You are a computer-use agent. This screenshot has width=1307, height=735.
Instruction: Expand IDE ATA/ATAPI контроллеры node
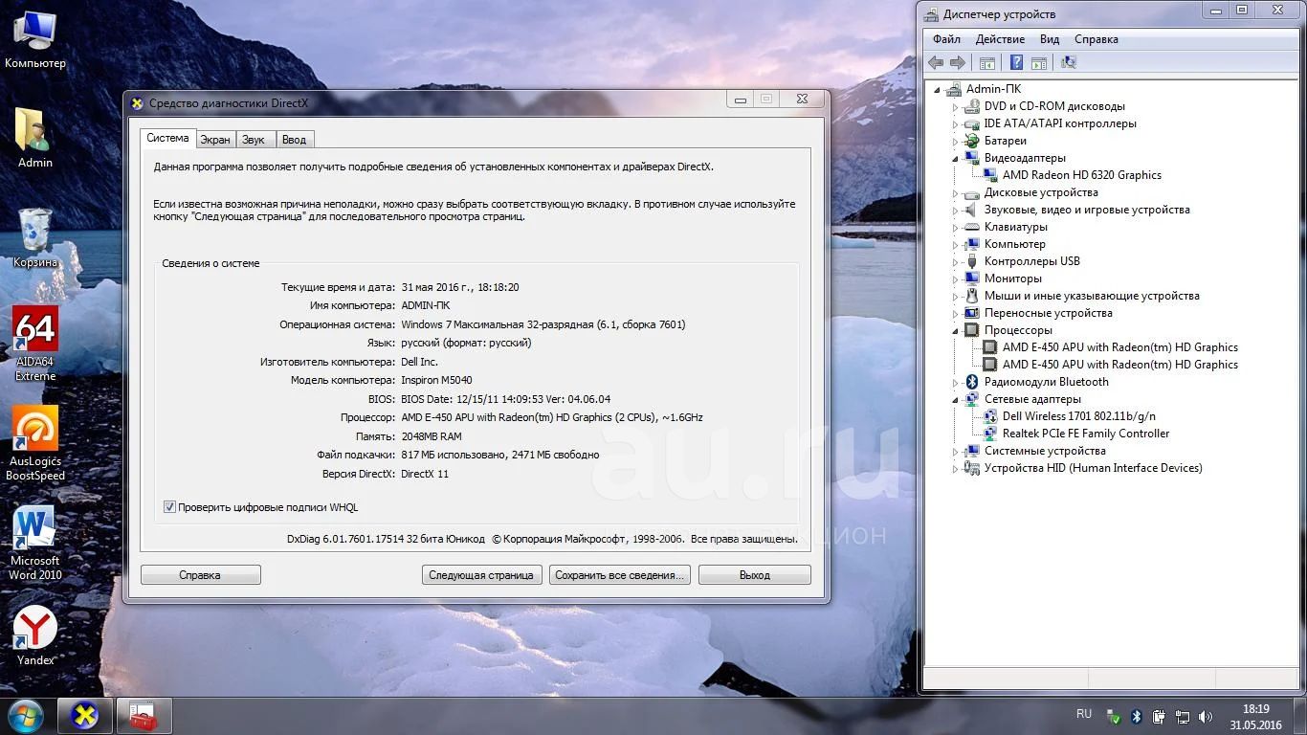point(955,123)
